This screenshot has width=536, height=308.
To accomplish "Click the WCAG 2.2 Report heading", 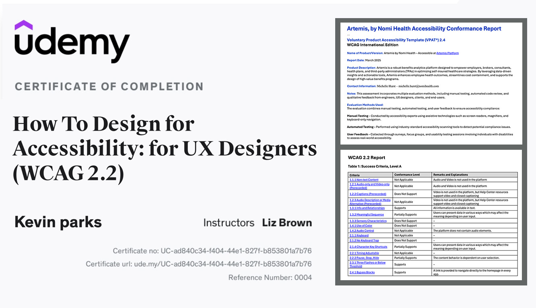I will [367, 157].
